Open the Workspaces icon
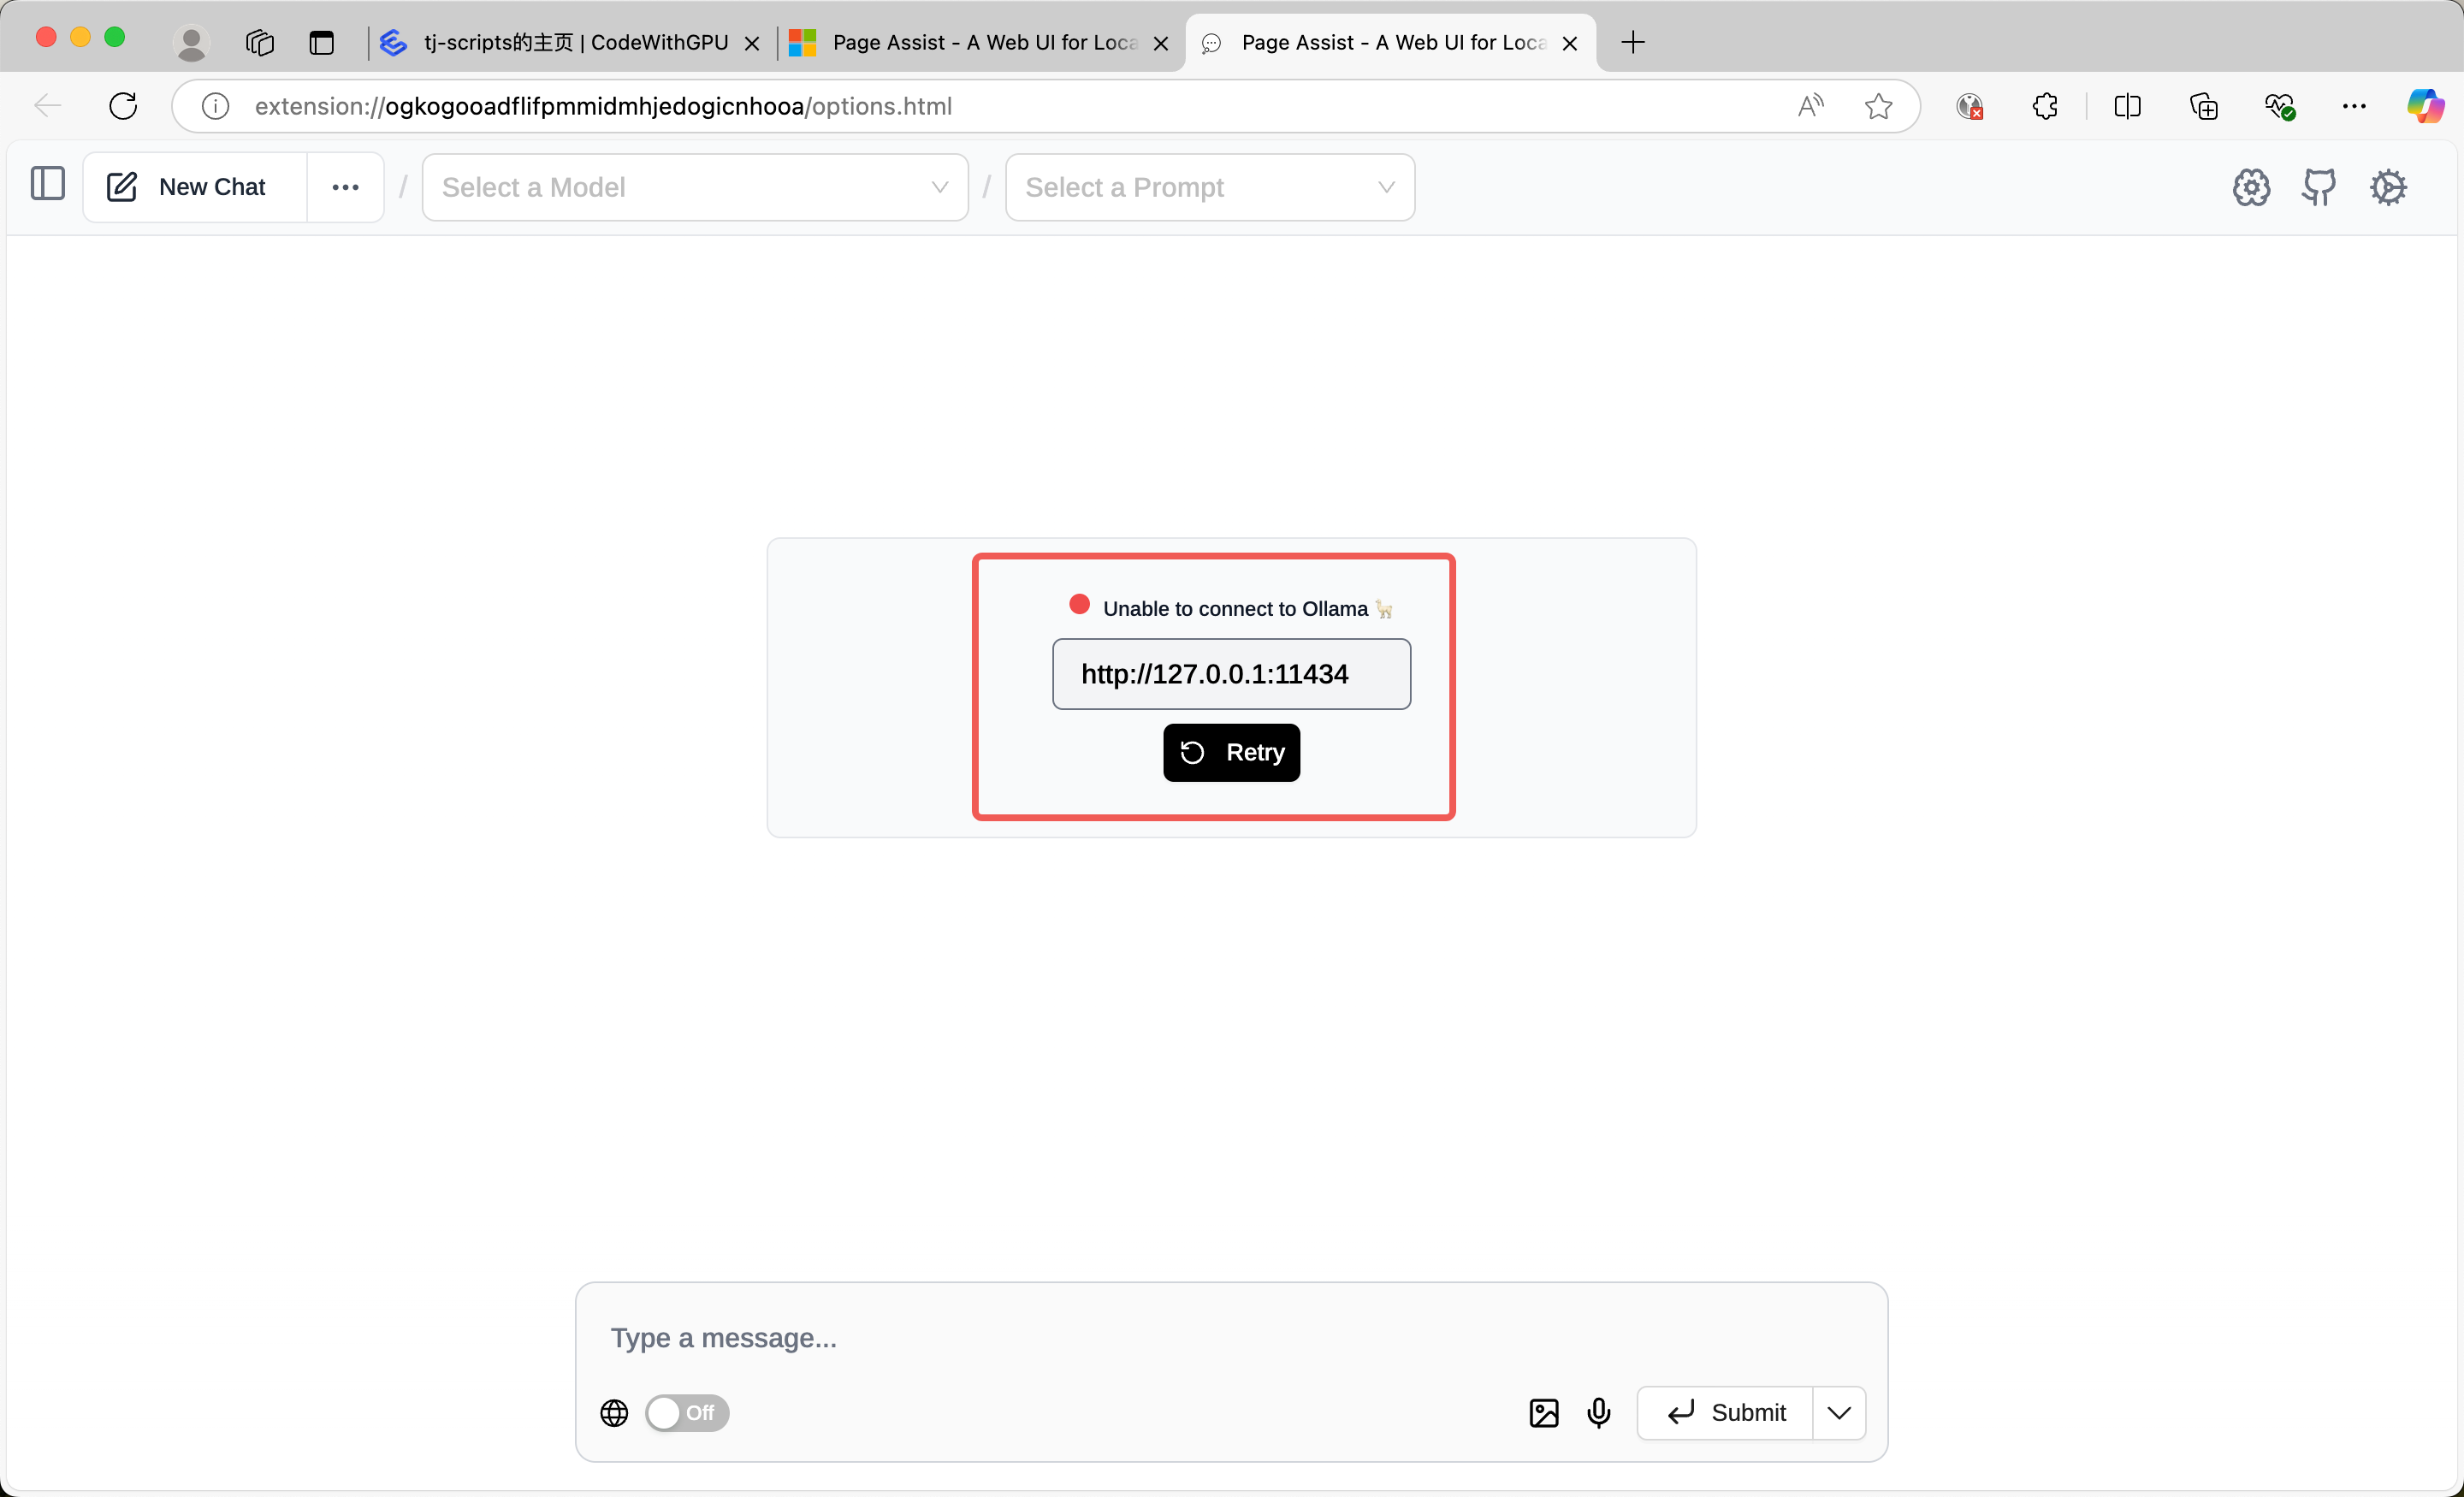 click(260, 43)
